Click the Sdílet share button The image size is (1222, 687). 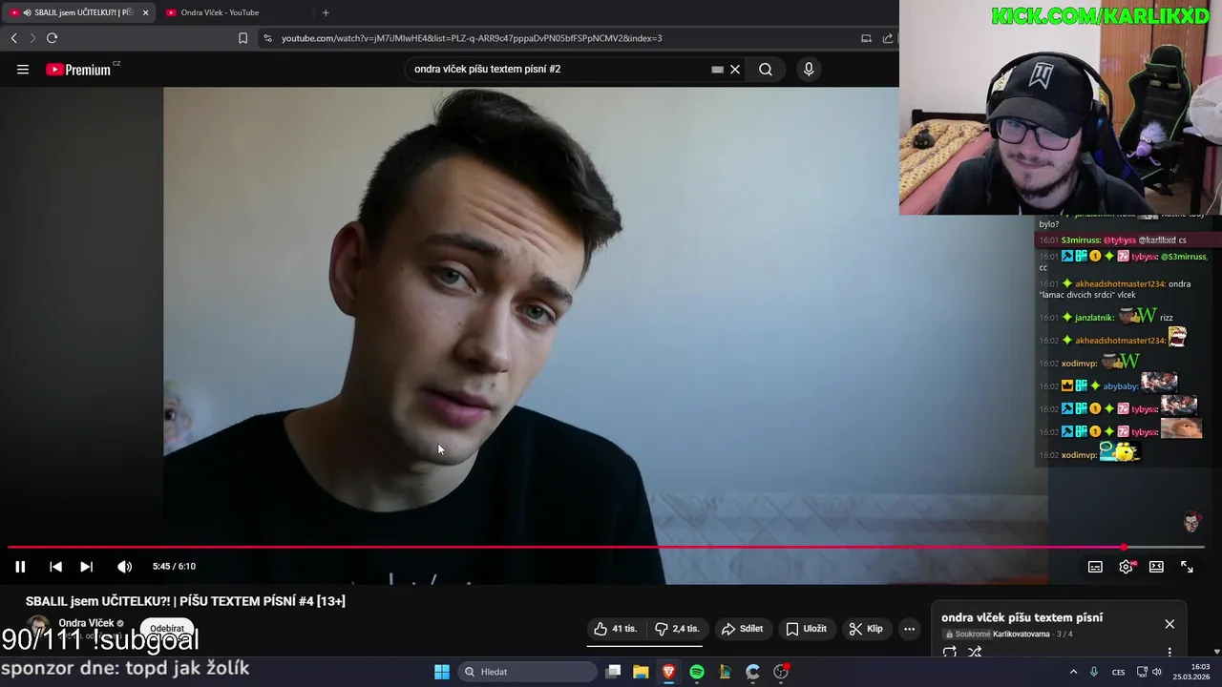(x=742, y=629)
